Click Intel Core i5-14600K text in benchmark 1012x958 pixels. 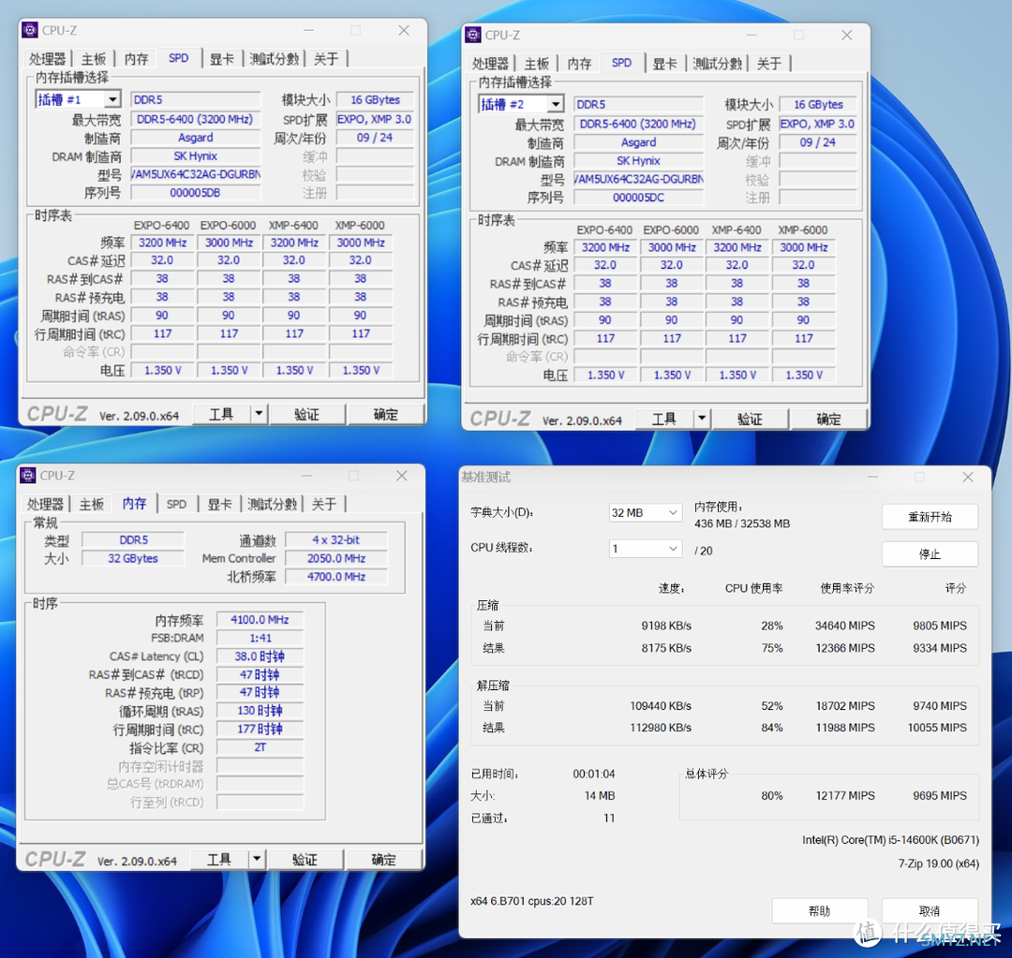tap(891, 839)
